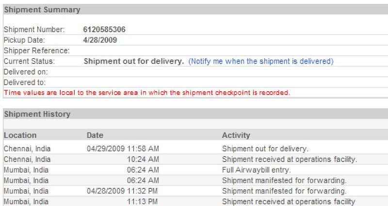The width and height of the screenshot is (388, 206).
Task: Click the pickup date 4/28/2009
Action: [100, 40]
